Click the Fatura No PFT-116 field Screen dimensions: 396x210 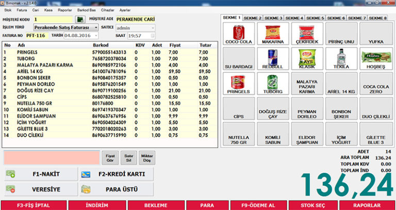(x=37, y=36)
